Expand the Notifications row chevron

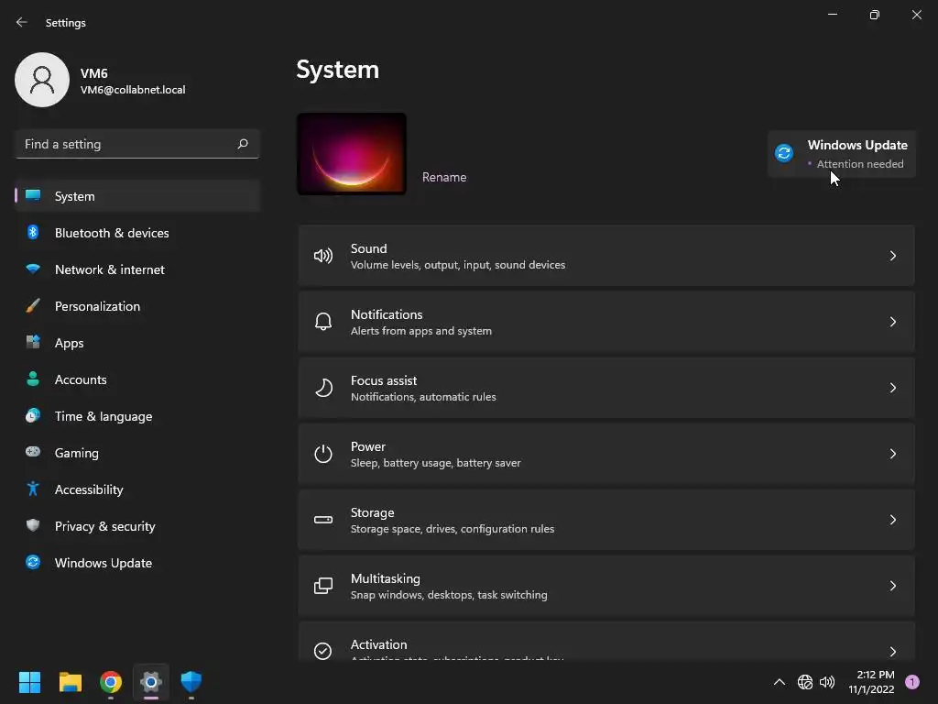point(892,322)
